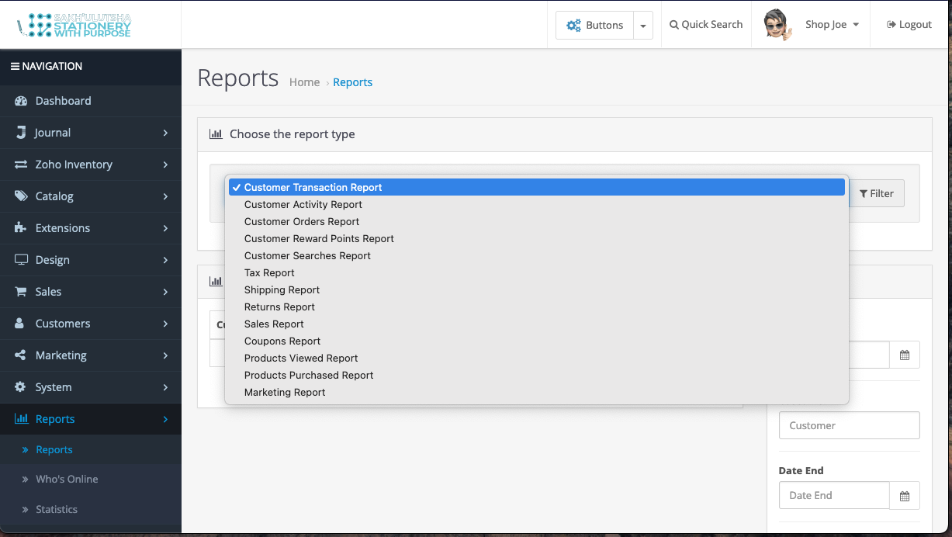Click the funnel icon on Filter button
The image size is (952, 537).
tap(864, 194)
